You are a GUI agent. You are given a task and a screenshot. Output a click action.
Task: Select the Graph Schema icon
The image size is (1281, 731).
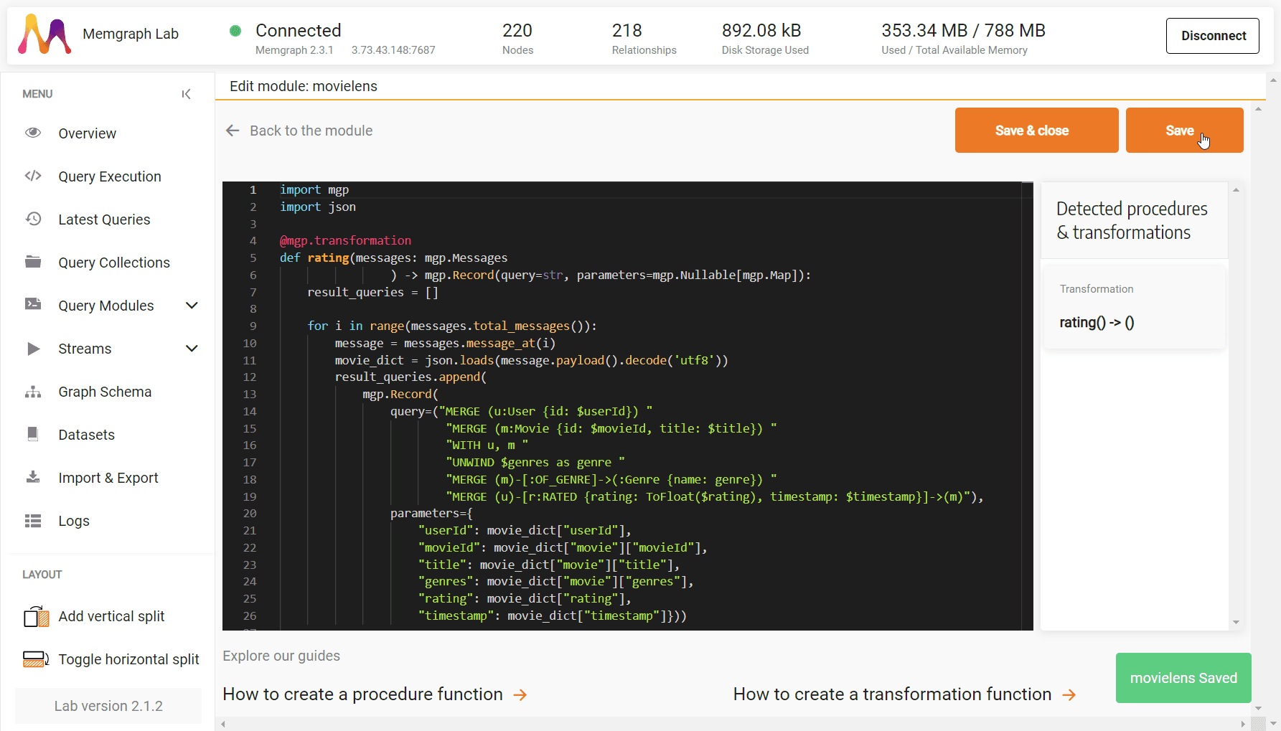33,391
